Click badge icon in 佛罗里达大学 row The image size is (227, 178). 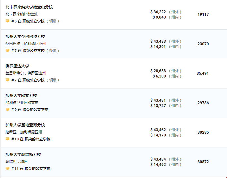click(x=8, y=80)
